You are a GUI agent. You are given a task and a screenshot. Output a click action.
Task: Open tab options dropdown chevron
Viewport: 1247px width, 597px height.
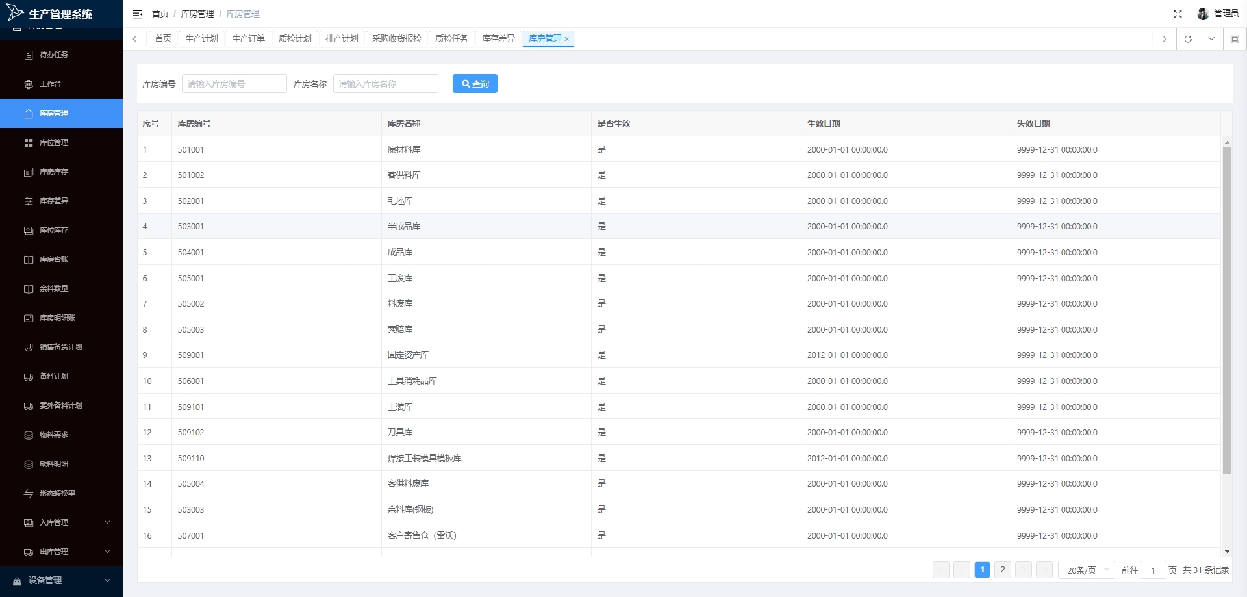click(1211, 39)
